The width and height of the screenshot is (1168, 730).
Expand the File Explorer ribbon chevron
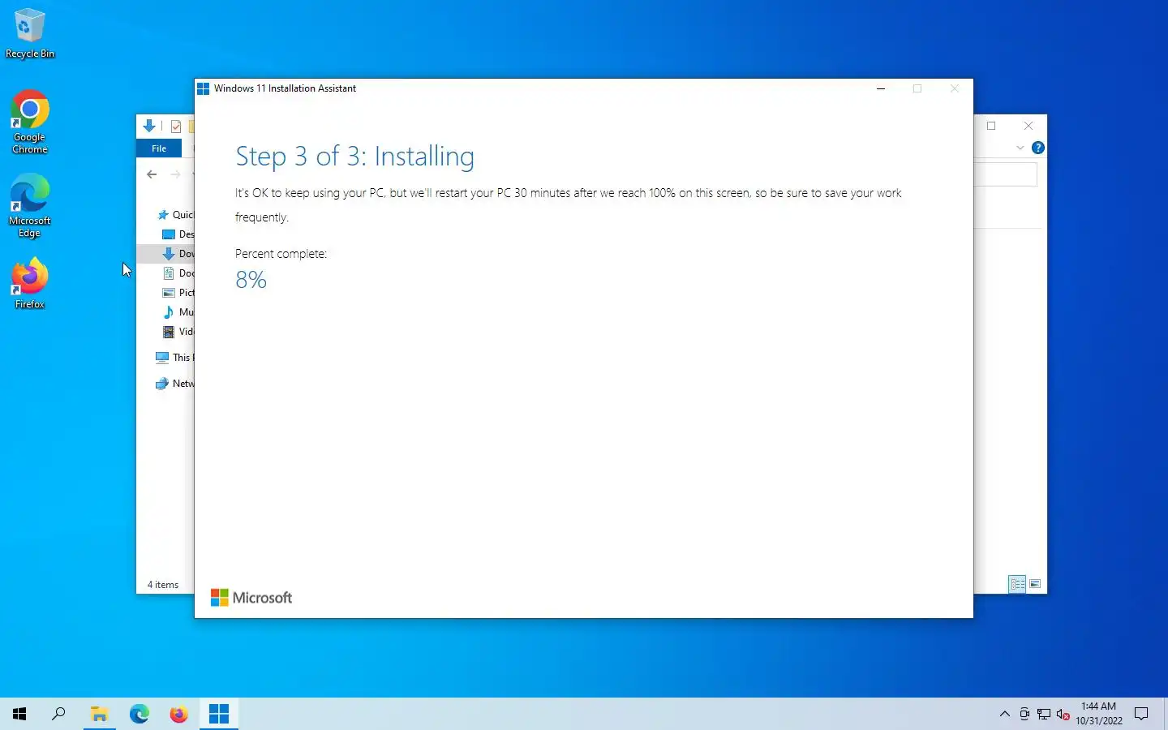tap(1020, 148)
